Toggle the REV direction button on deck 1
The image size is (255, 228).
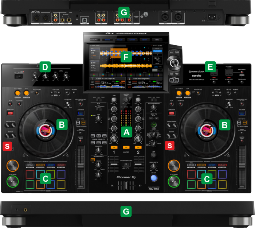tap(10, 113)
